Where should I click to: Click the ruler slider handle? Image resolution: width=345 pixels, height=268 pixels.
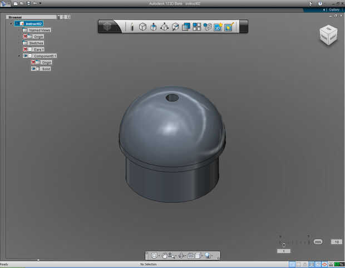[x=284, y=245]
